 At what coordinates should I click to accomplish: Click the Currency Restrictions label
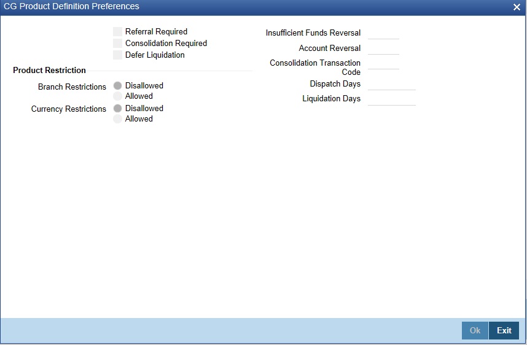click(69, 109)
